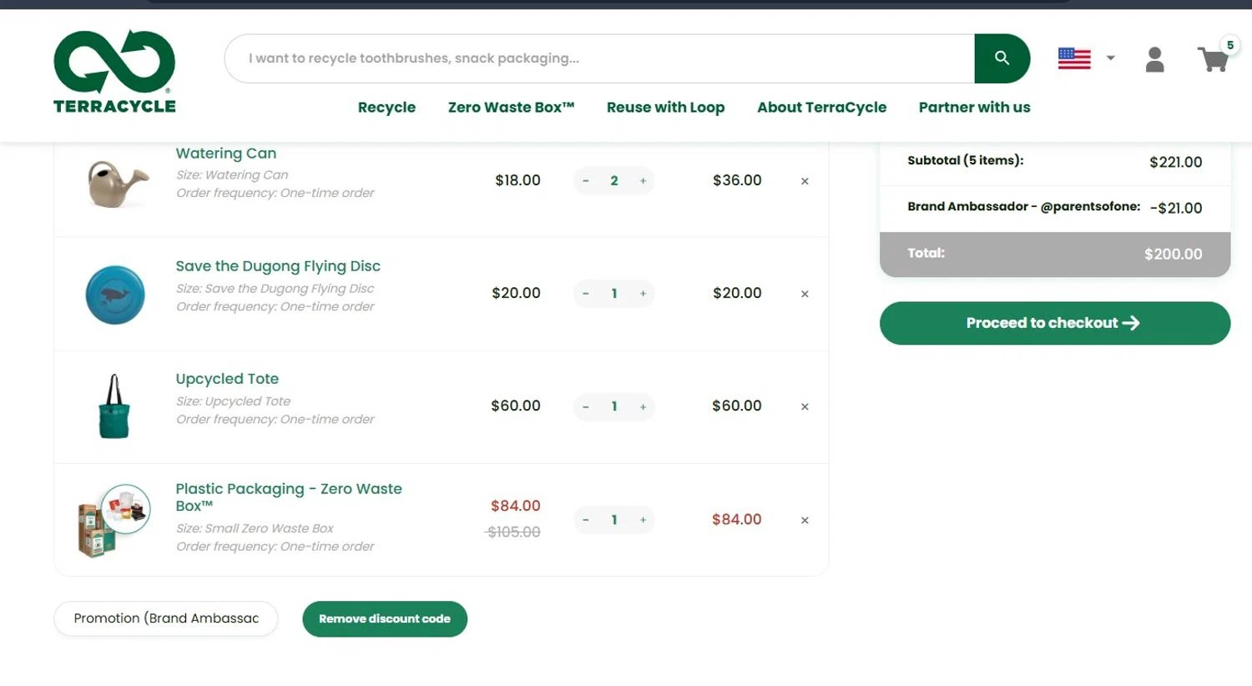The width and height of the screenshot is (1252, 686).
Task: Increase quantity of Watering Can
Action: click(x=643, y=180)
